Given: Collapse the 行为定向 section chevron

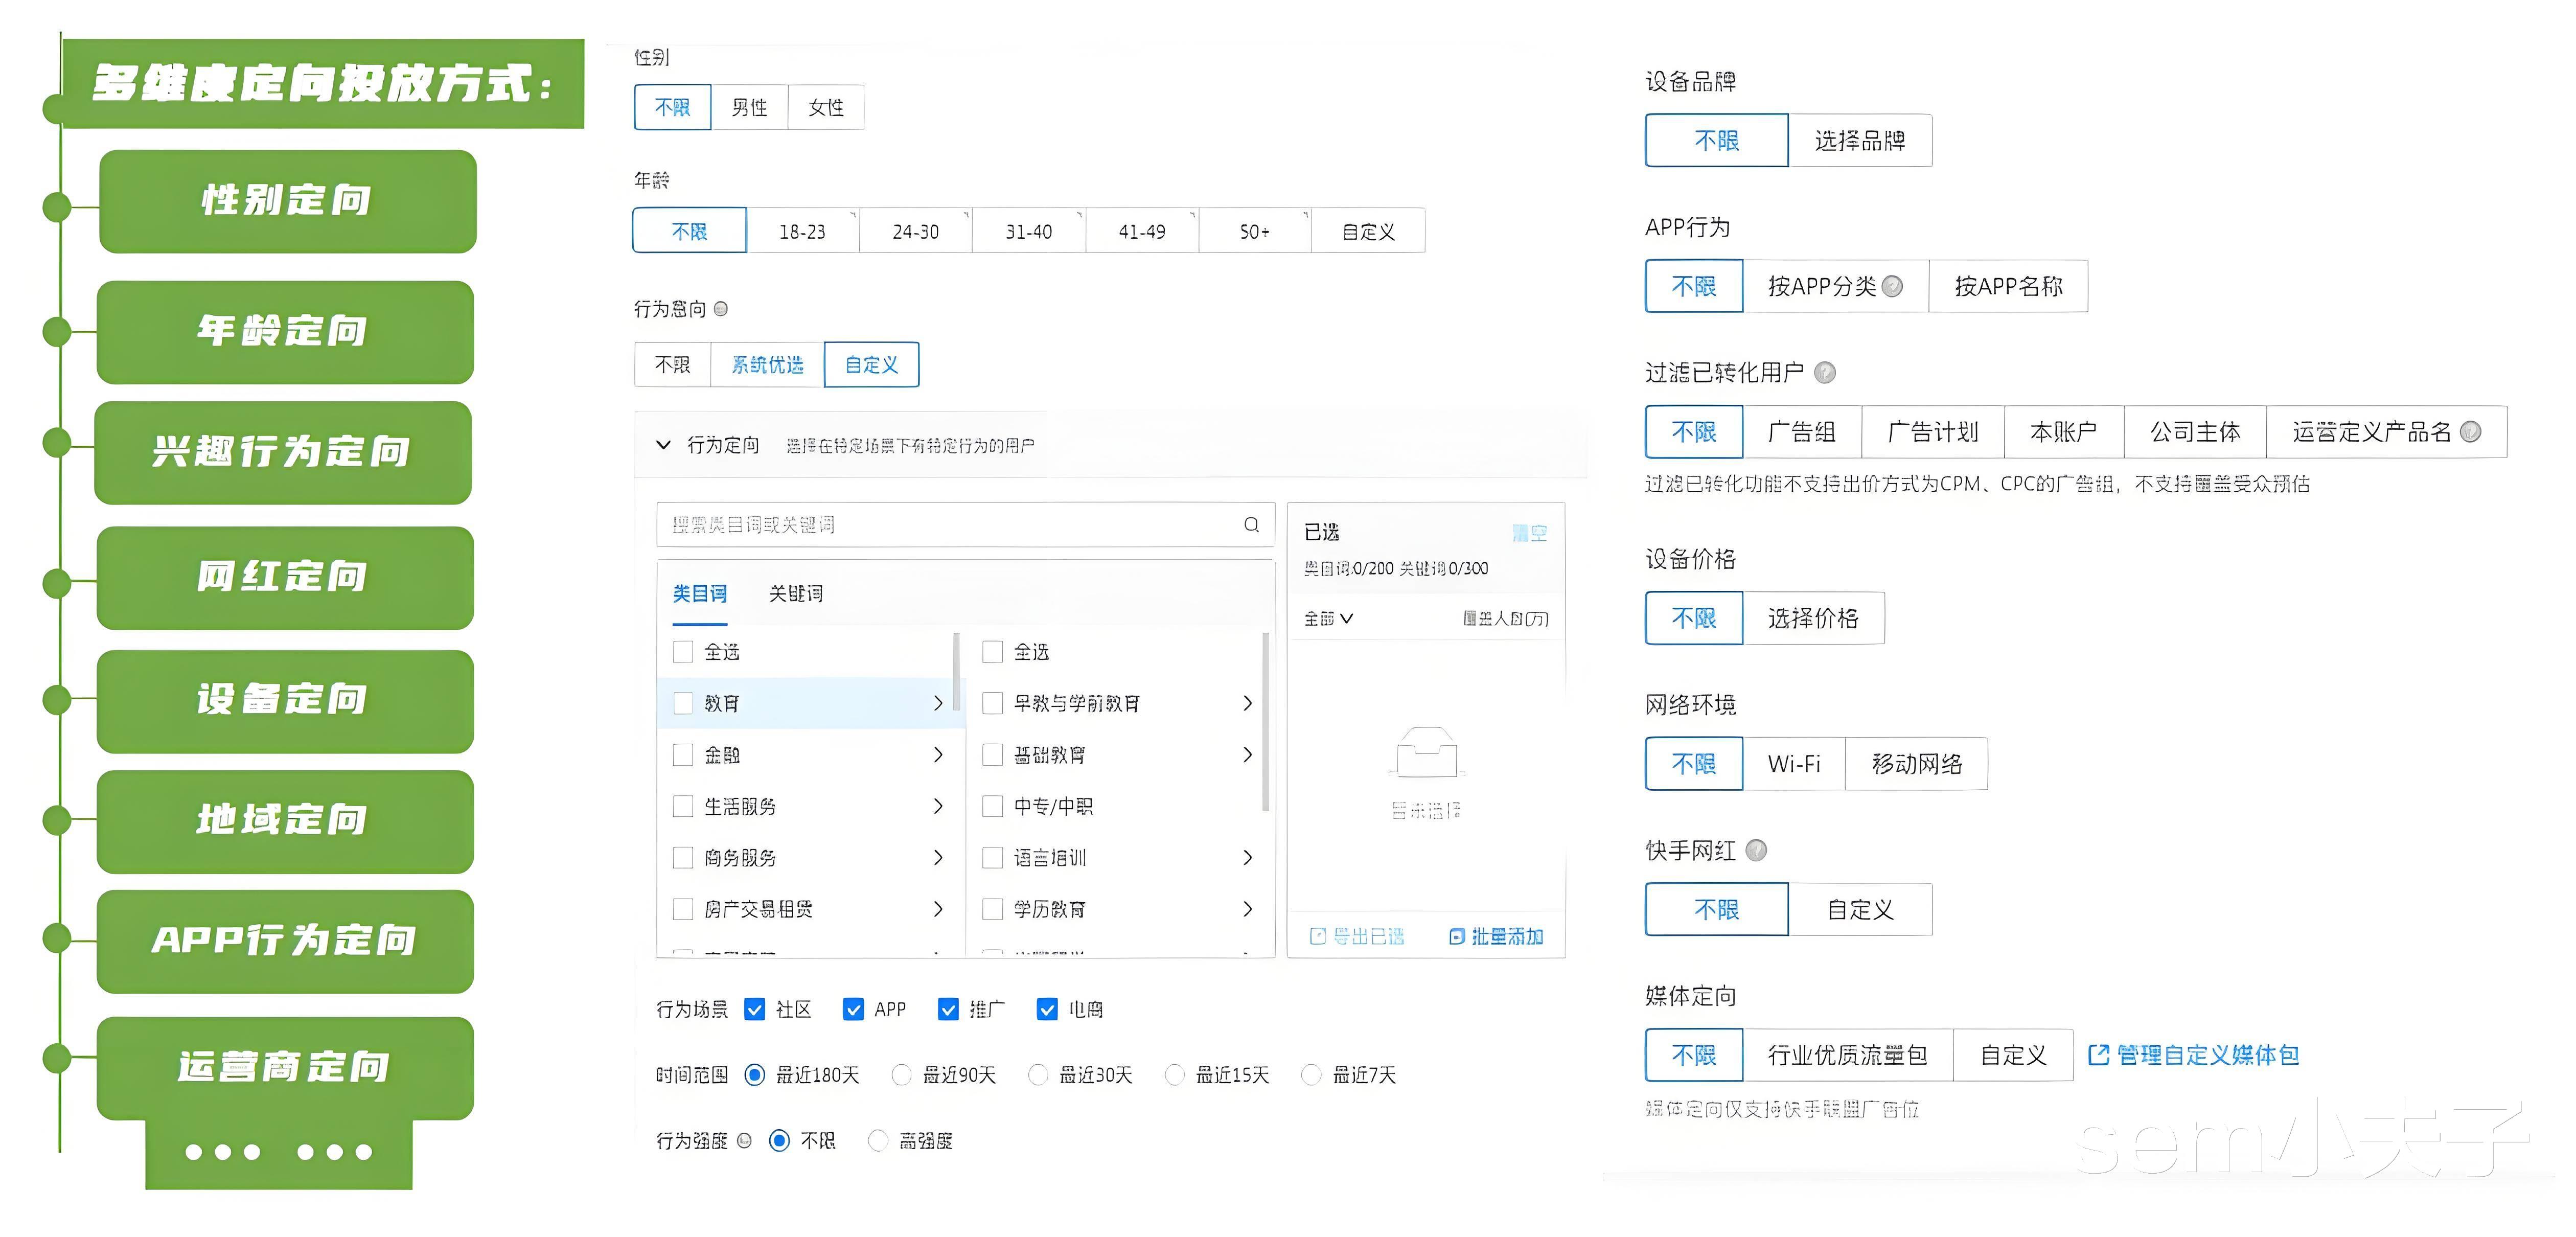Looking at the screenshot, I should [663, 445].
